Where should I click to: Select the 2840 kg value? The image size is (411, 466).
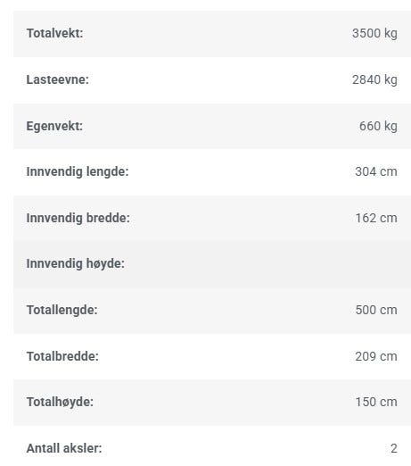[x=374, y=80]
